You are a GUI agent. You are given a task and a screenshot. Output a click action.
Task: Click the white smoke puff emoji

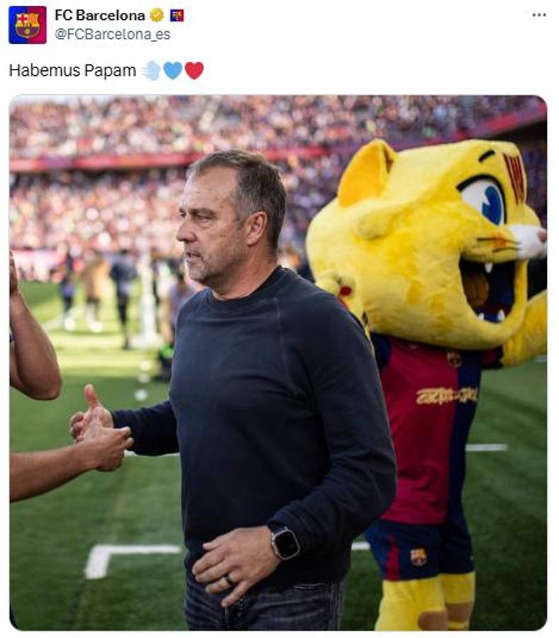tap(150, 70)
